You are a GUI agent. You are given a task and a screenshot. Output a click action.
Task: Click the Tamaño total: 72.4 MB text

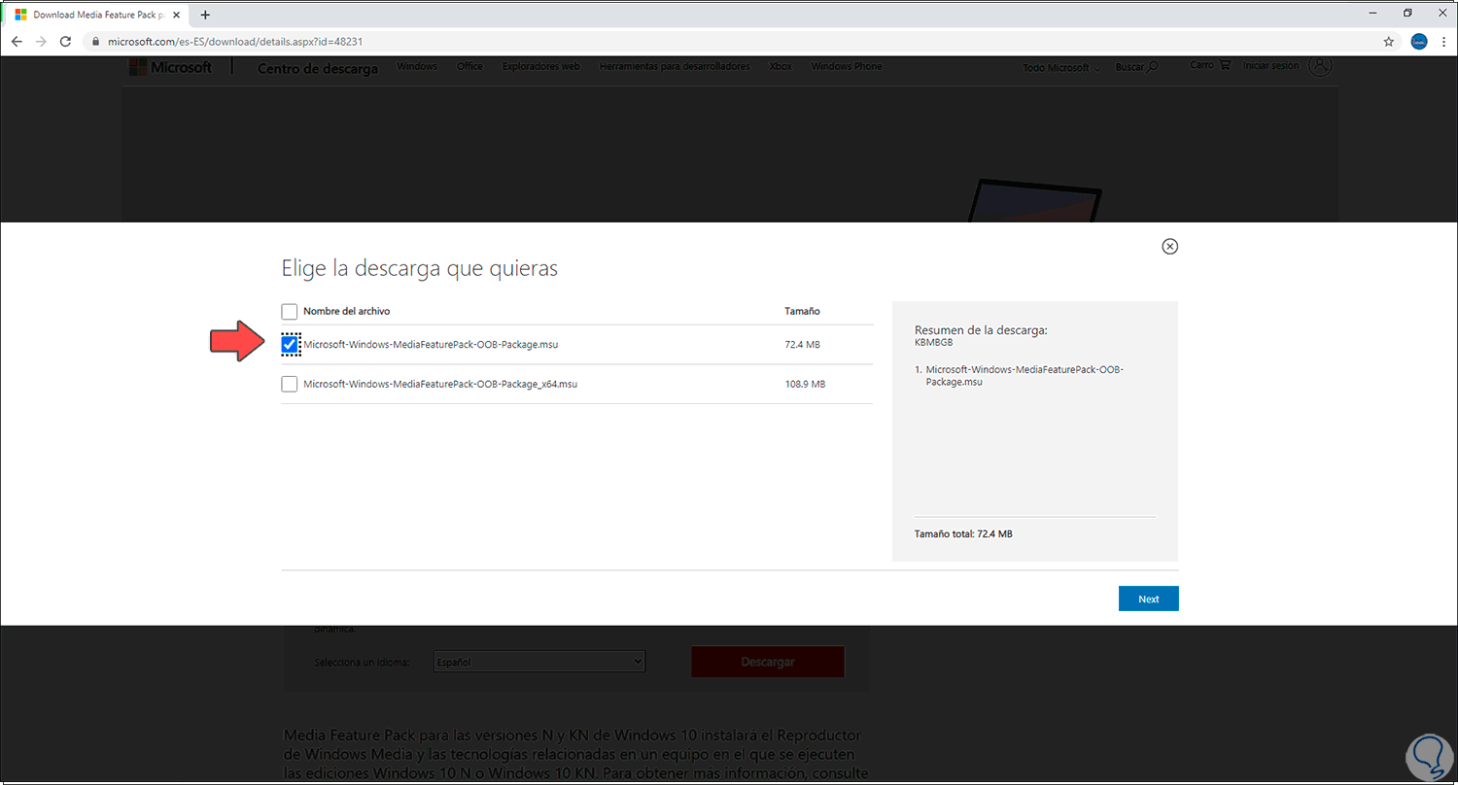963,534
